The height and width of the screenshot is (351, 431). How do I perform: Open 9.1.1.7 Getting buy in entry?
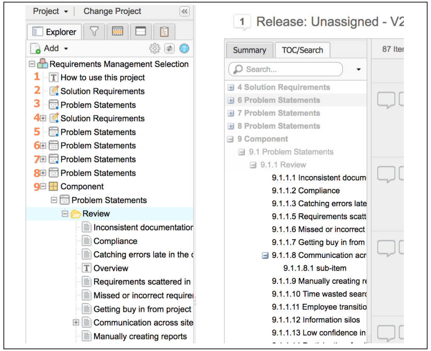(318, 243)
